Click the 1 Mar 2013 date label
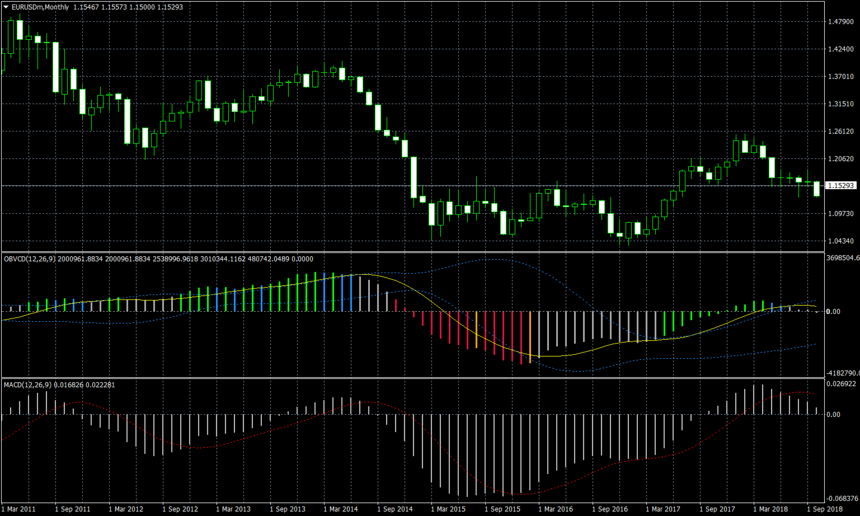This screenshot has height=516, width=860. click(234, 509)
